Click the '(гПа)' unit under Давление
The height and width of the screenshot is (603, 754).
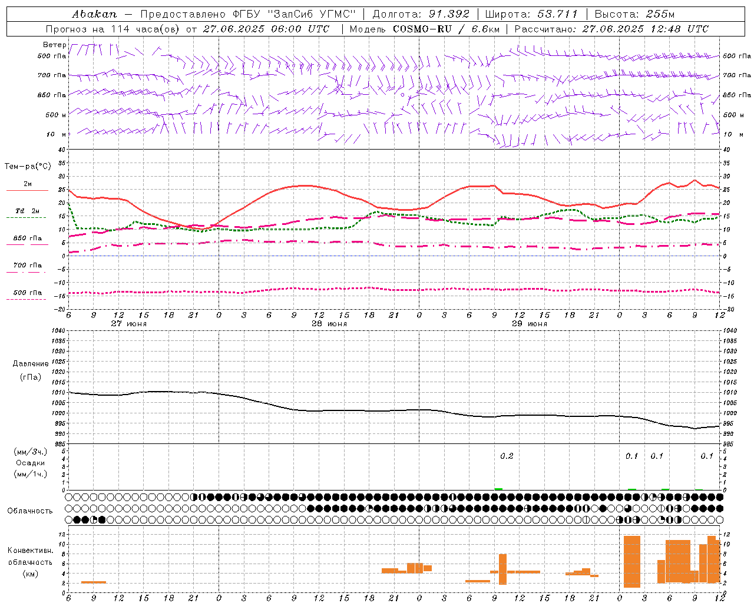point(31,377)
